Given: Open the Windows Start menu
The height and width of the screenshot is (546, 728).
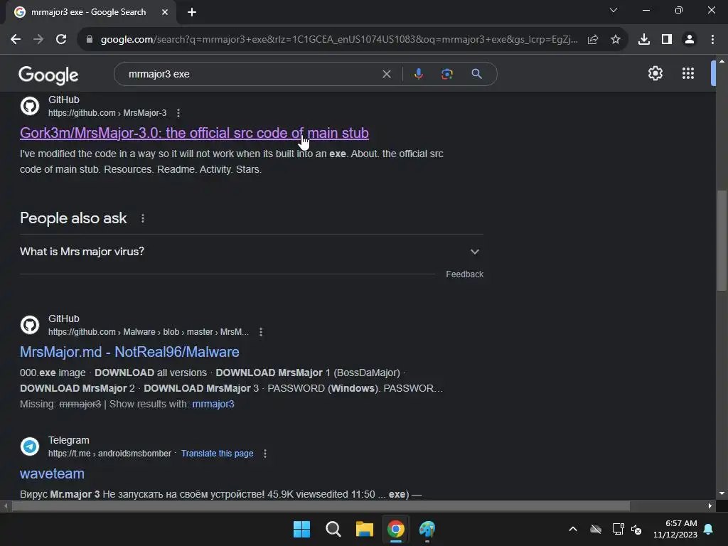Looking at the screenshot, I should (x=301, y=529).
